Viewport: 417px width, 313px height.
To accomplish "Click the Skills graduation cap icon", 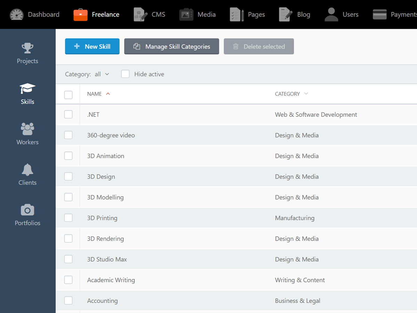I will pyautogui.click(x=27, y=88).
